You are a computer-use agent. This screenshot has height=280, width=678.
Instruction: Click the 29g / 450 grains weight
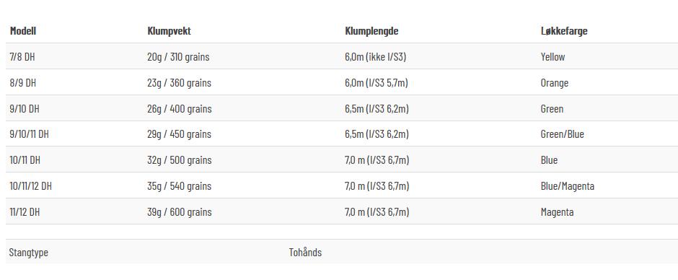[179, 135]
